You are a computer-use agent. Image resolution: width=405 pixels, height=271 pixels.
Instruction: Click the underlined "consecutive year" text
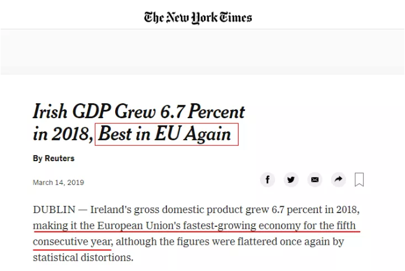(x=72, y=242)
